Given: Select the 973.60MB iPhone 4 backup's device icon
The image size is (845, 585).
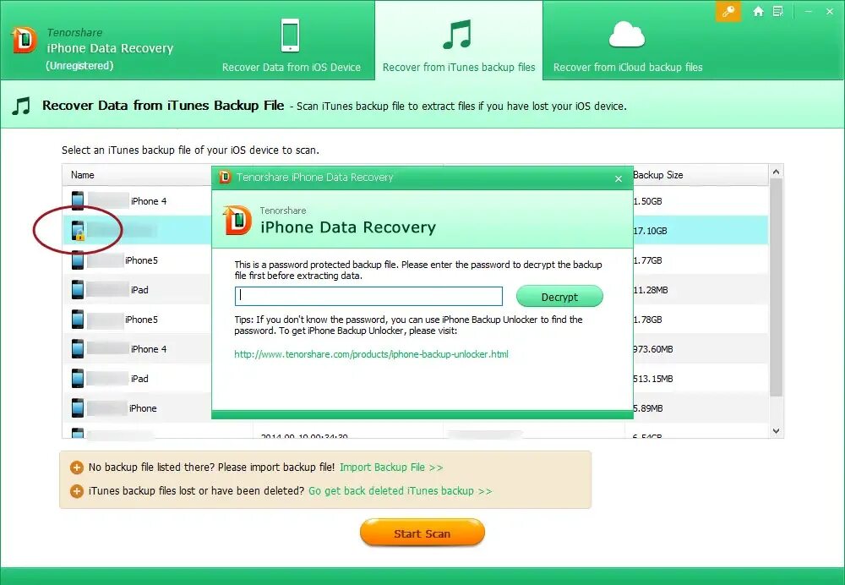Looking at the screenshot, I should pos(78,349).
